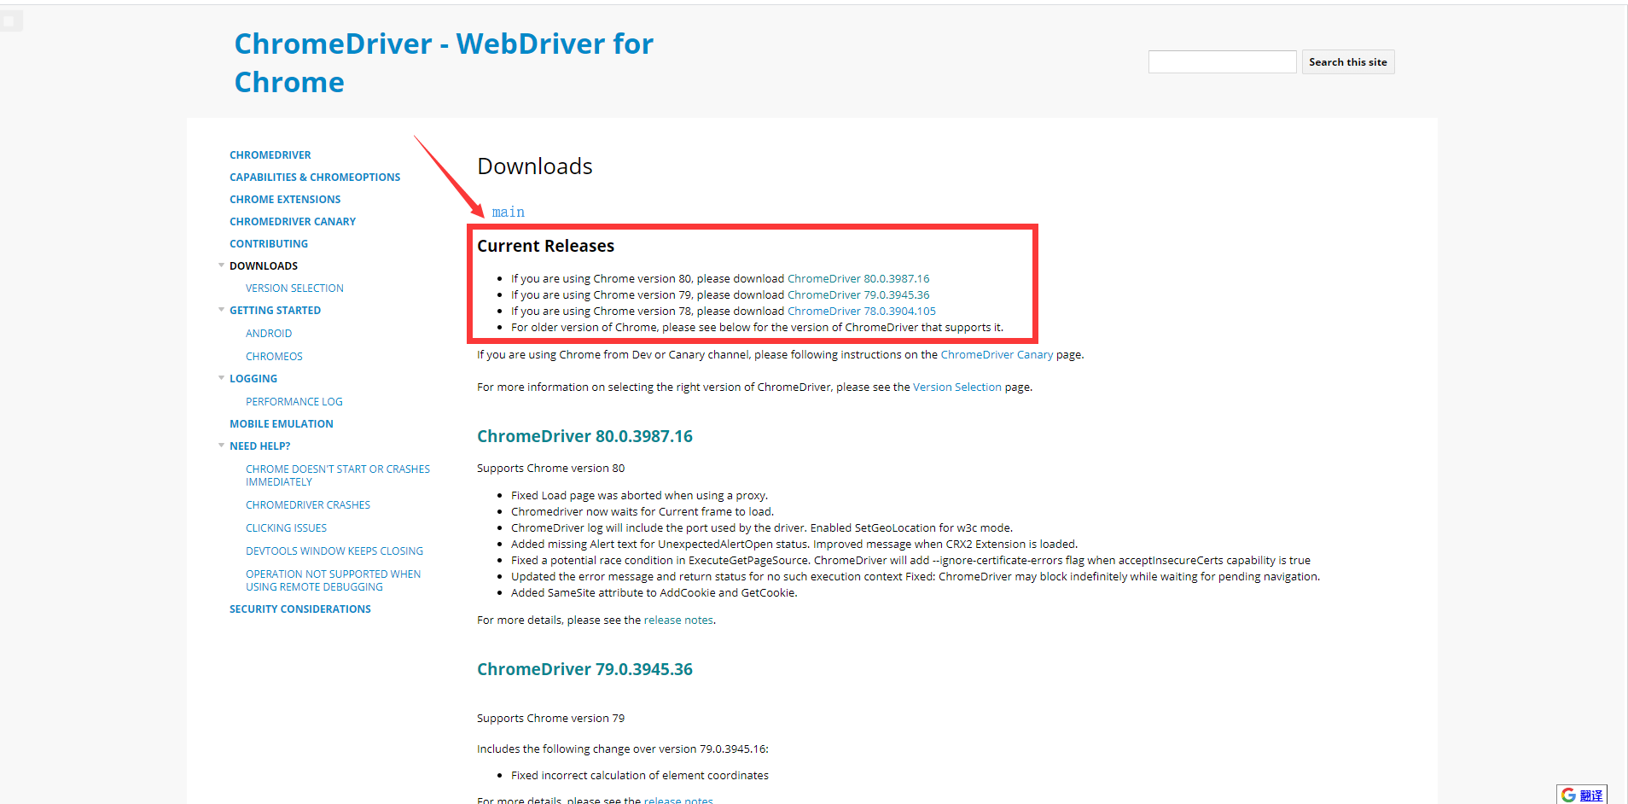
Task: Open Mobile Emulation page
Action: coord(282,423)
